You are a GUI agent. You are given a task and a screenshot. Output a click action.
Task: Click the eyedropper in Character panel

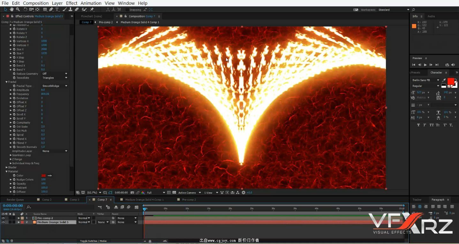[x=444, y=80]
